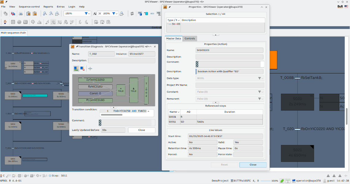Switch to the Controls tab

tap(190, 38)
